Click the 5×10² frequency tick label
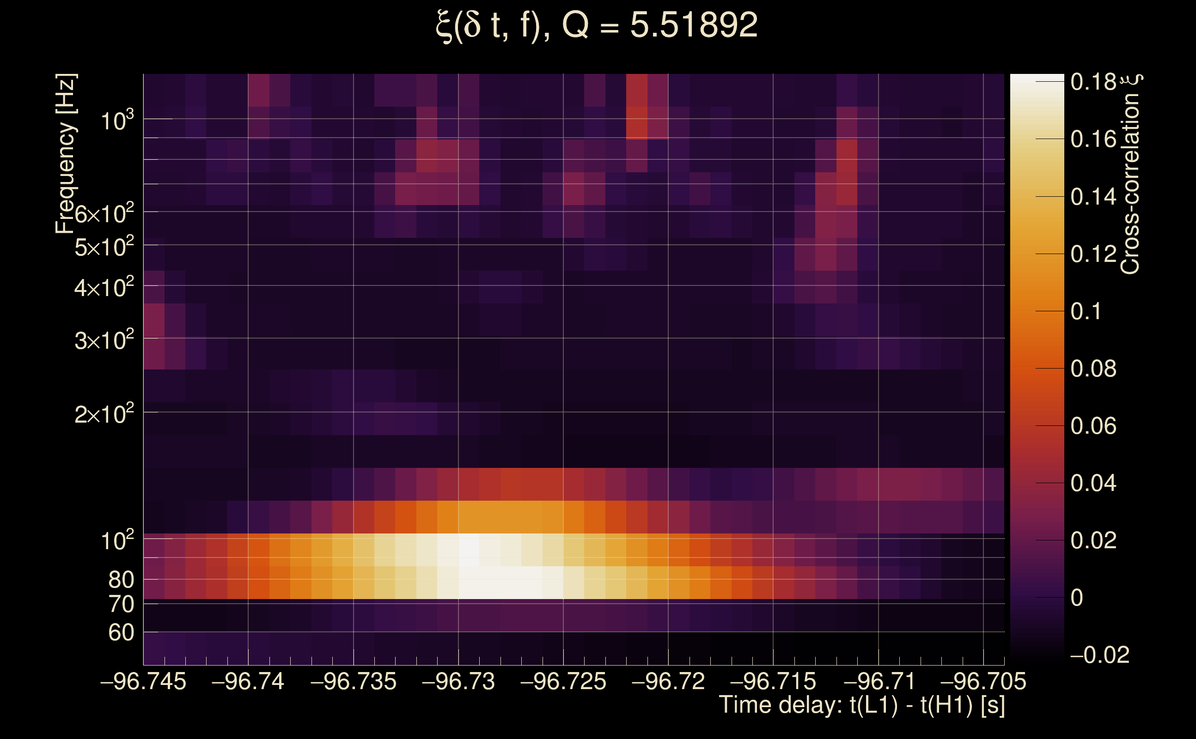The width and height of the screenshot is (1196, 739). tap(104, 247)
